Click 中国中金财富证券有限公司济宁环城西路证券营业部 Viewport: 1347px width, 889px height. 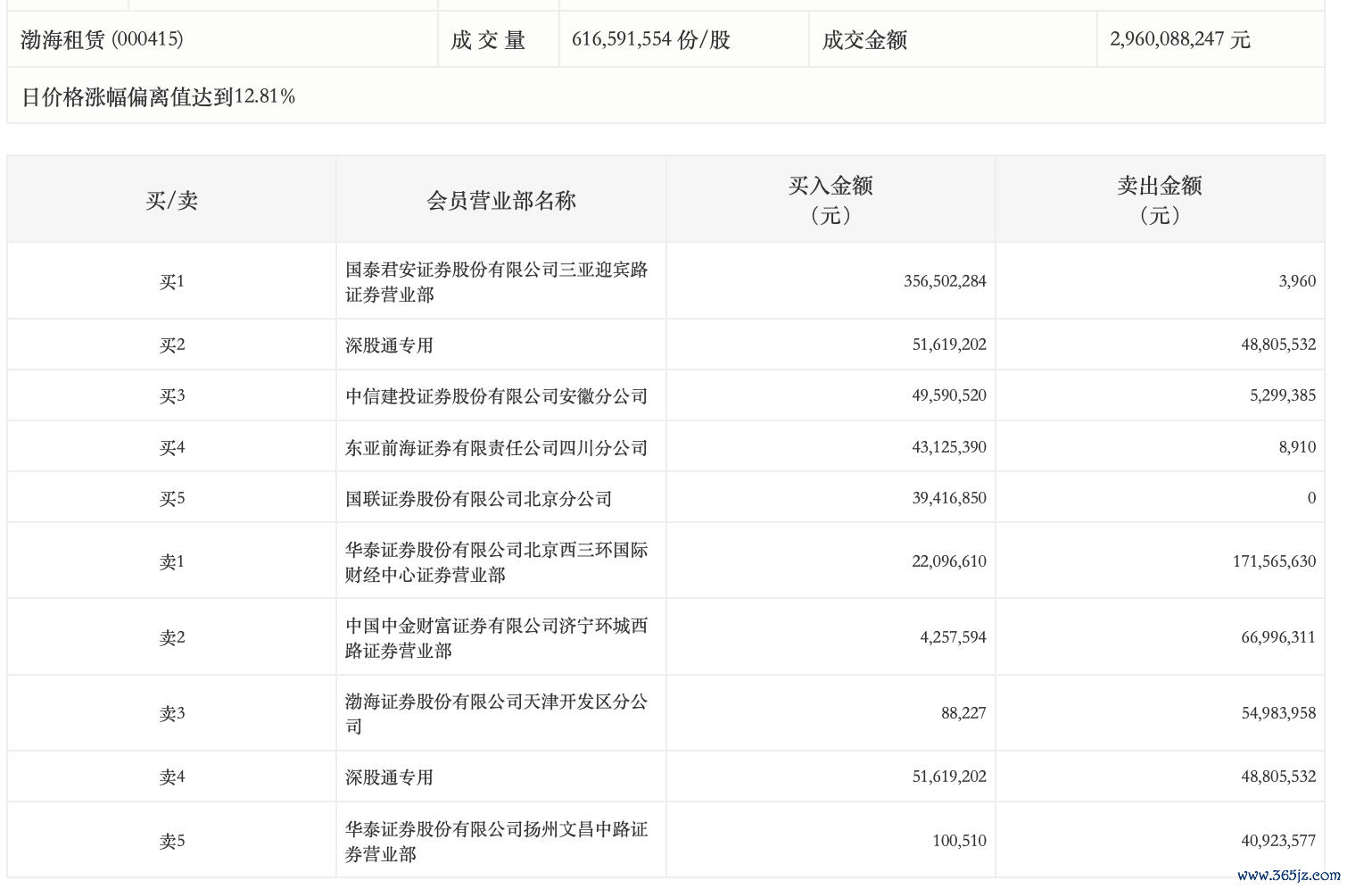tap(497, 637)
